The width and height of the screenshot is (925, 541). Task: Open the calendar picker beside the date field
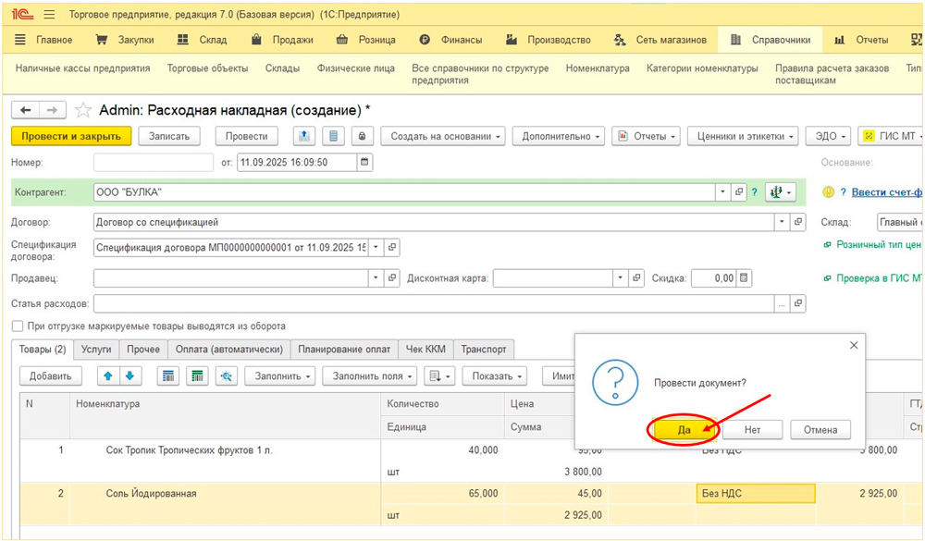coord(364,162)
